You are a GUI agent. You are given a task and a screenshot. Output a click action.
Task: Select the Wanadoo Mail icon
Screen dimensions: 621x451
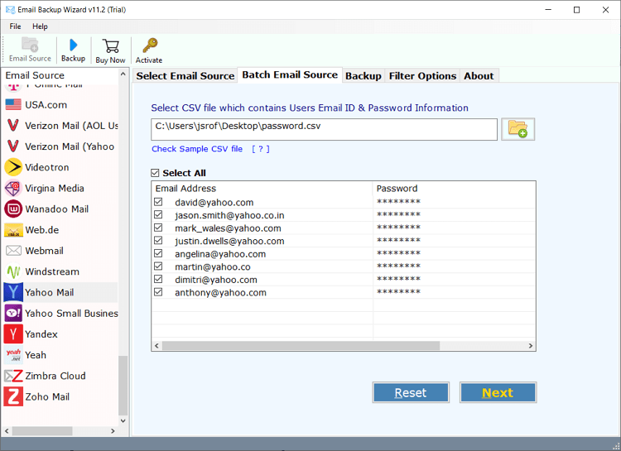click(x=13, y=209)
